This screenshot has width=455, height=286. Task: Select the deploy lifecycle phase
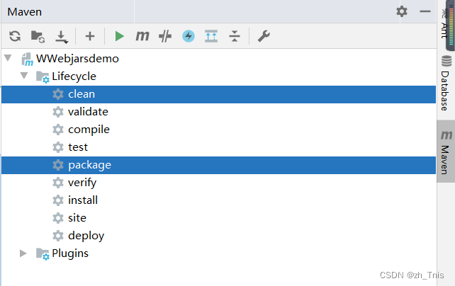[x=218, y=236]
